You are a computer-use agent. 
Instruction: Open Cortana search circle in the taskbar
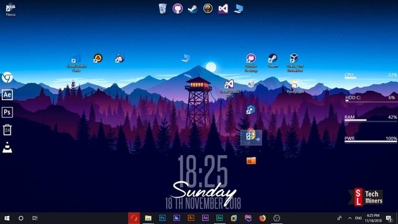(x=21, y=218)
